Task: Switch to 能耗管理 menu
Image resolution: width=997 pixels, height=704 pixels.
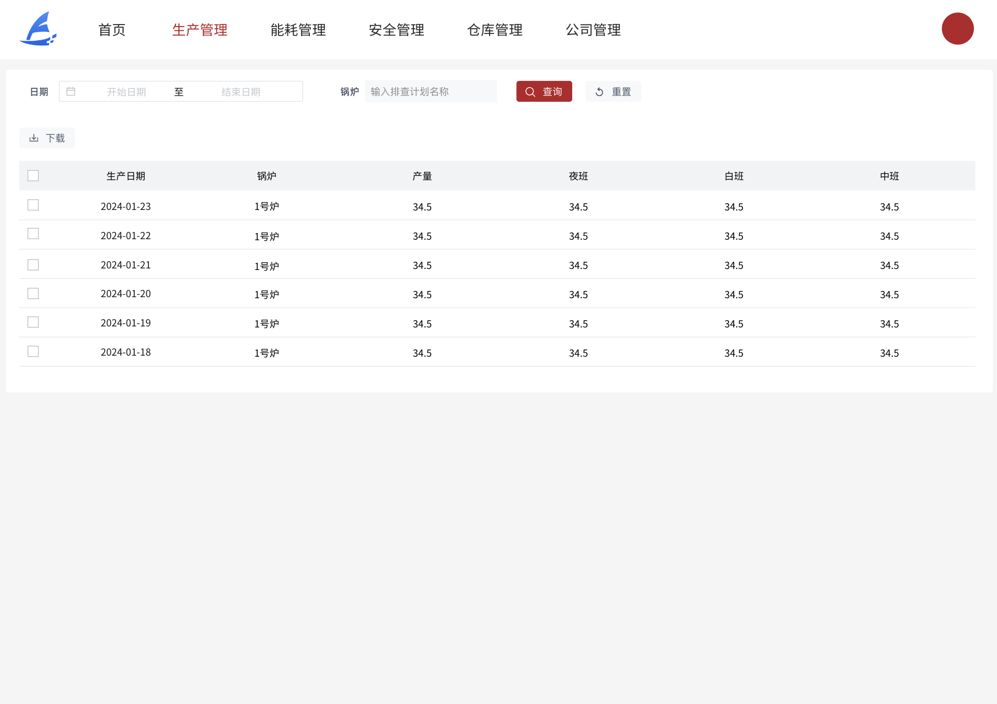Action: (x=298, y=30)
